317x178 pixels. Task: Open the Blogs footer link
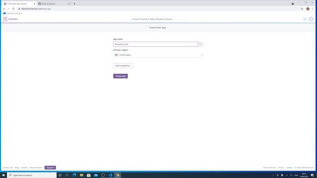pos(17,168)
